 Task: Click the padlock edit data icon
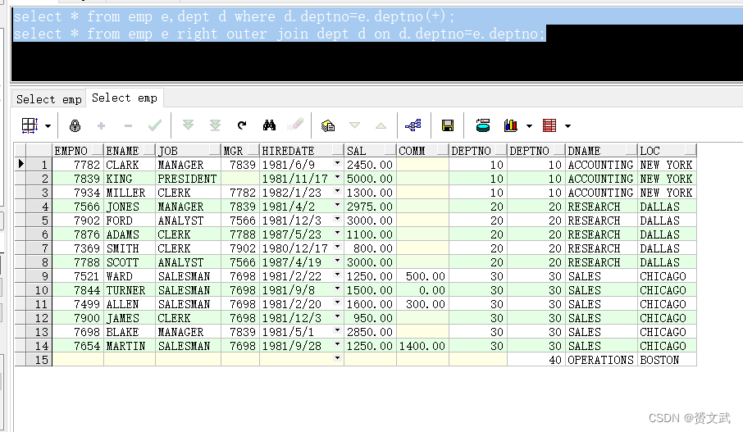75,125
